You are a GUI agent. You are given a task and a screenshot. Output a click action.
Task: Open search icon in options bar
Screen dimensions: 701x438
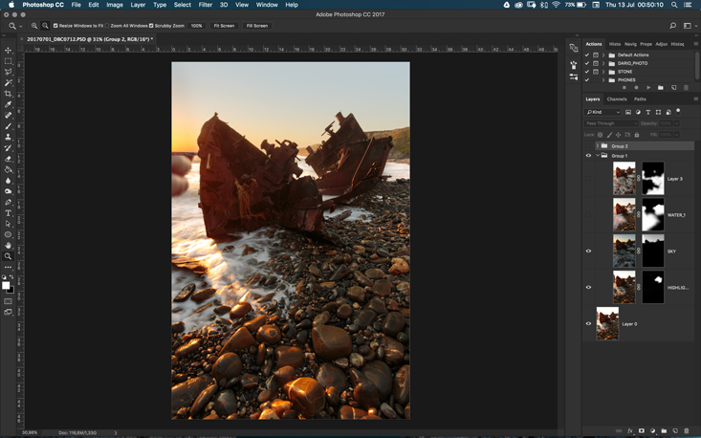[x=673, y=26]
